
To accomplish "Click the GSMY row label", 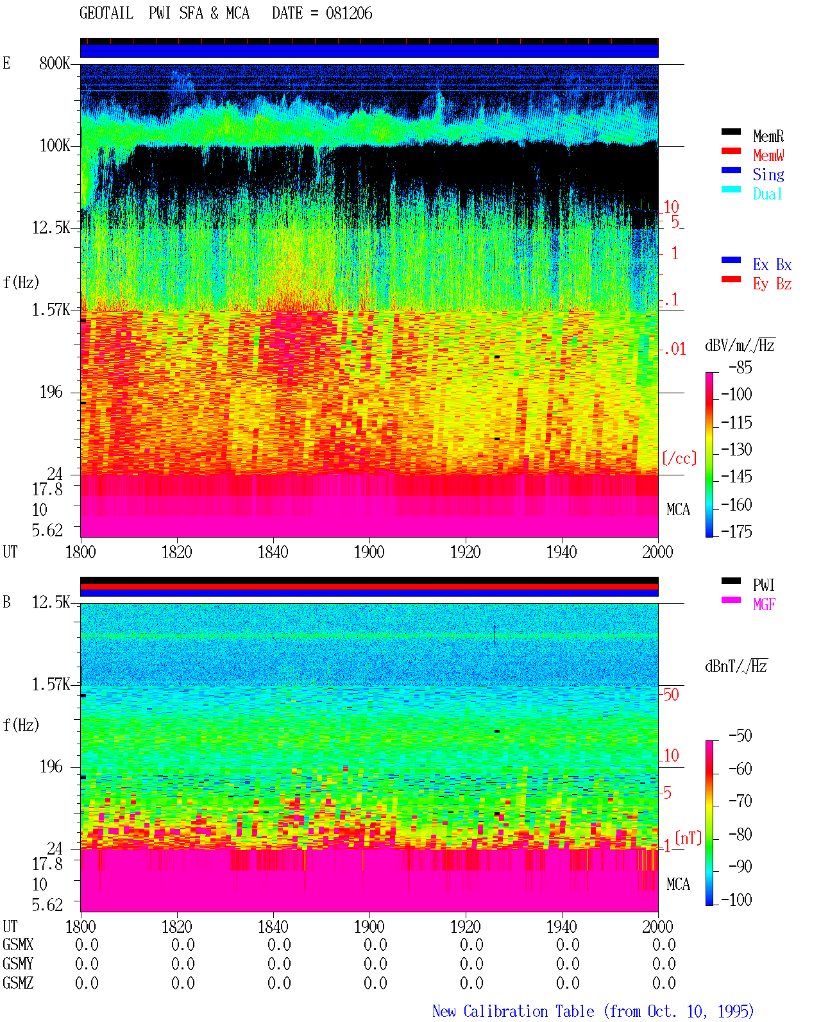I will [x=18, y=964].
